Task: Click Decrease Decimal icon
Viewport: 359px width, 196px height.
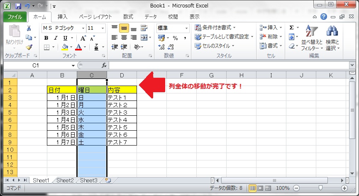Action: [x=171, y=47]
